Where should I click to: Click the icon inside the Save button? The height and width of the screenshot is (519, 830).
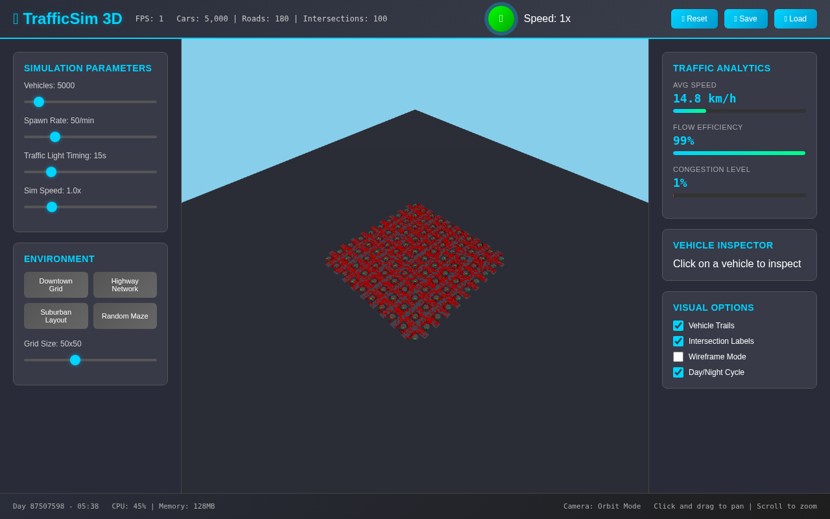[735, 19]
